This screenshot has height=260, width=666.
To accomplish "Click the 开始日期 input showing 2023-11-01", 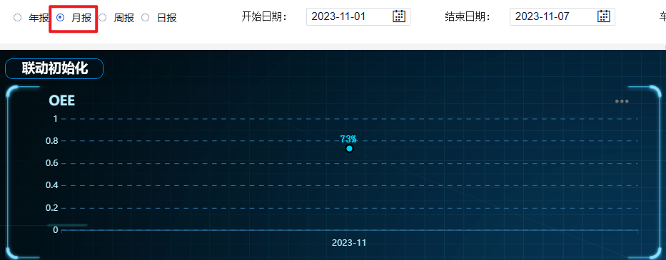I will [358, 17].
